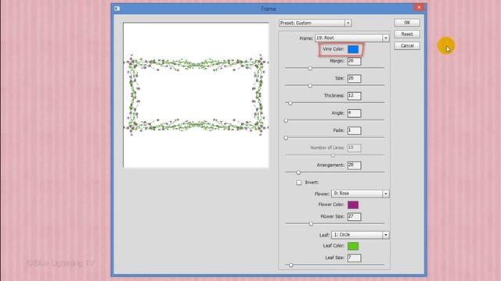Screen dimensions: 501x281
Task: Close the Frame dialog window
Action: click(419, 7)
